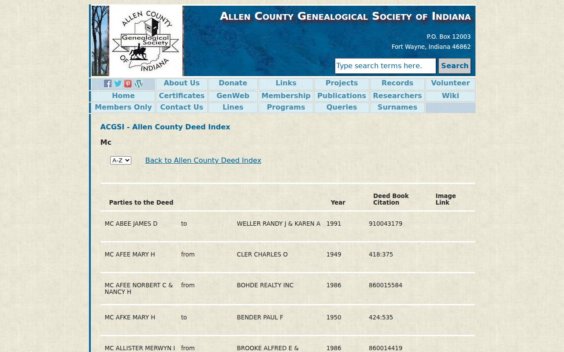
Task: Open the About Us menu
Action: pyautogui.click(x=182, y=83)
